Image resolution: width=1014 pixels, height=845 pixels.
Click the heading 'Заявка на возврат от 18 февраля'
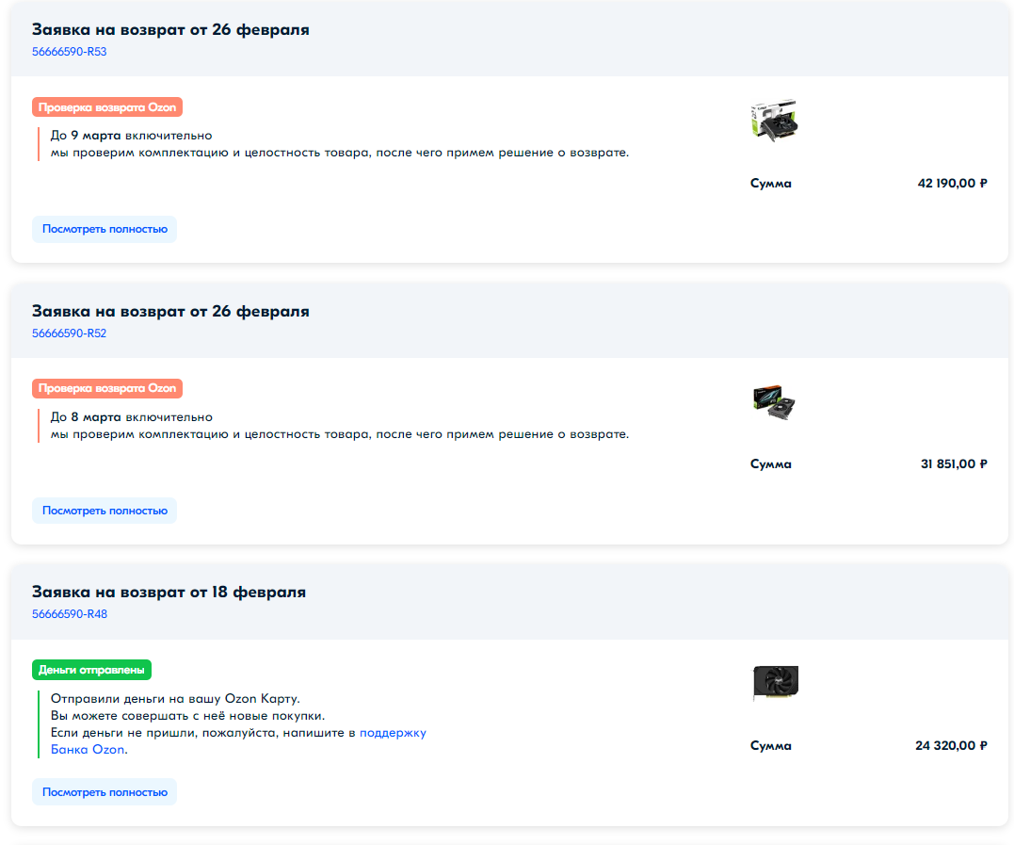[169, 592]
